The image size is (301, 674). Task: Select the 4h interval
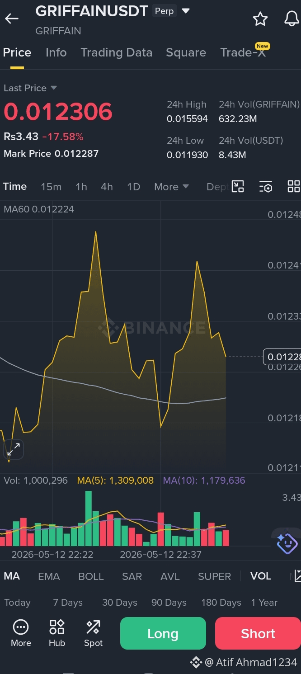(107, 187)
